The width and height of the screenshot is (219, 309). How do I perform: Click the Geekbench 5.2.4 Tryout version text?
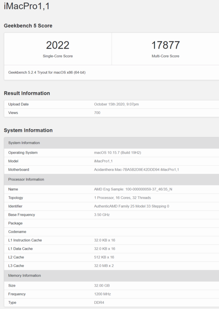click(x=47, y=72)
